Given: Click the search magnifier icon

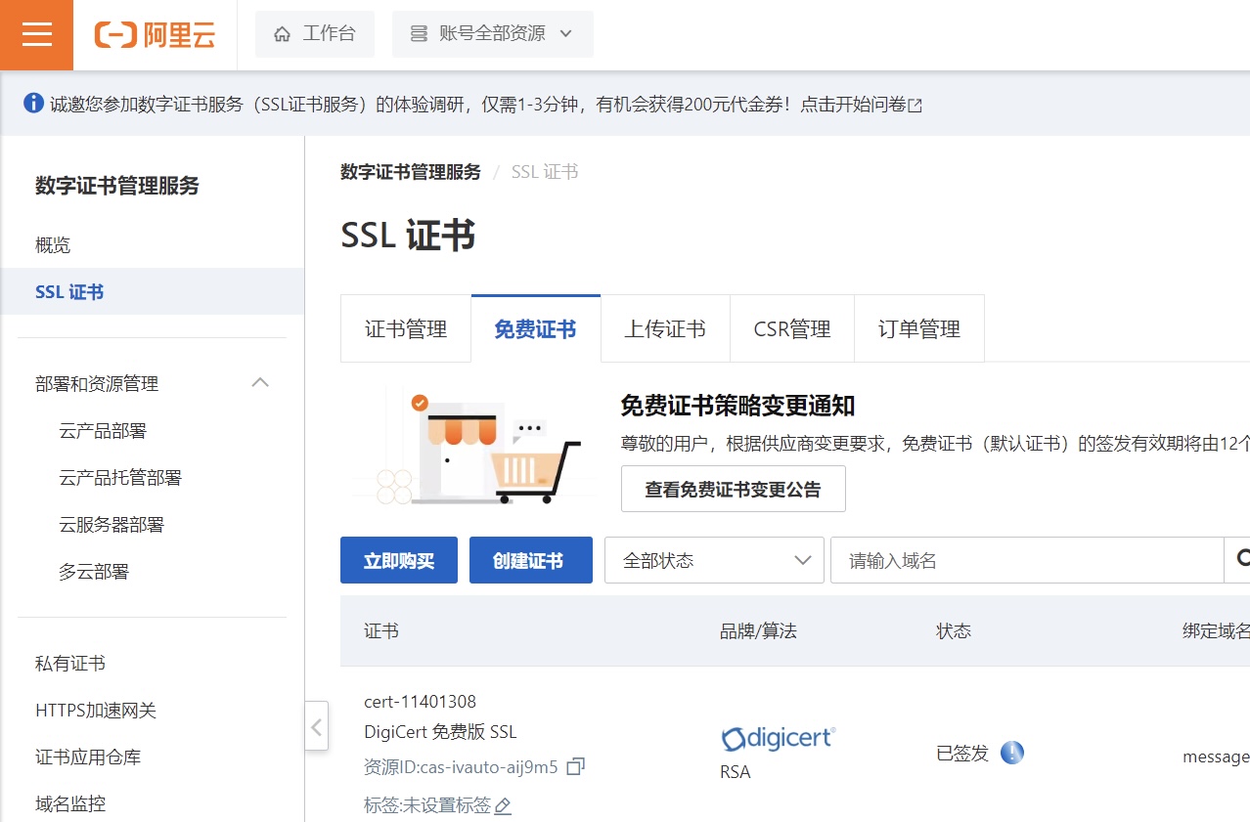Looking at the screenshot, I should coord(1240,559).
